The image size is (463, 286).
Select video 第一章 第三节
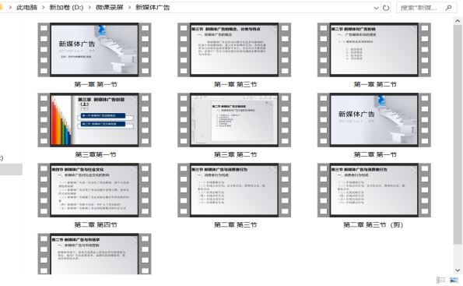234,55
